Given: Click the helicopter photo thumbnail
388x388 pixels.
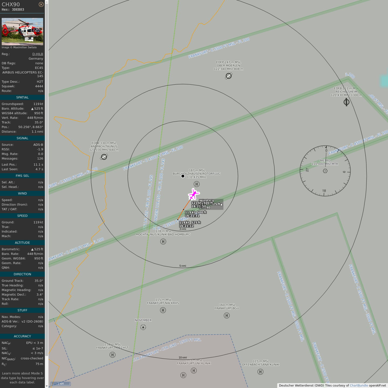Looking at the screenshot, I should 22,32.
